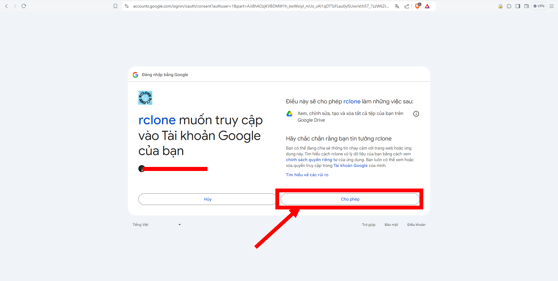
Task: Toggle the browser sidebar panel
Action: click(518, 6)
